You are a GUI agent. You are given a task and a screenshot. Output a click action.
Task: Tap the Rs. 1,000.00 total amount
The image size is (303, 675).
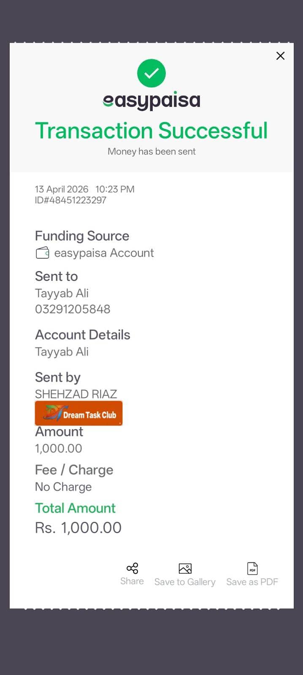[78, 528]
